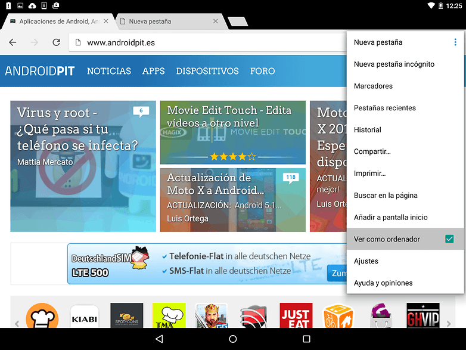
Task: Choose Nueva pestaña incógnito
Action: coord(405,64)
